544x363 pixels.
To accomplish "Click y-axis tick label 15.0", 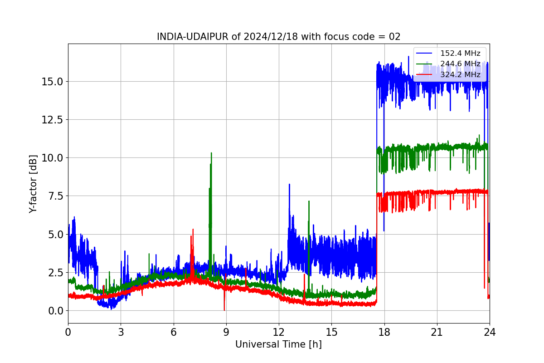I will (51, 82).
